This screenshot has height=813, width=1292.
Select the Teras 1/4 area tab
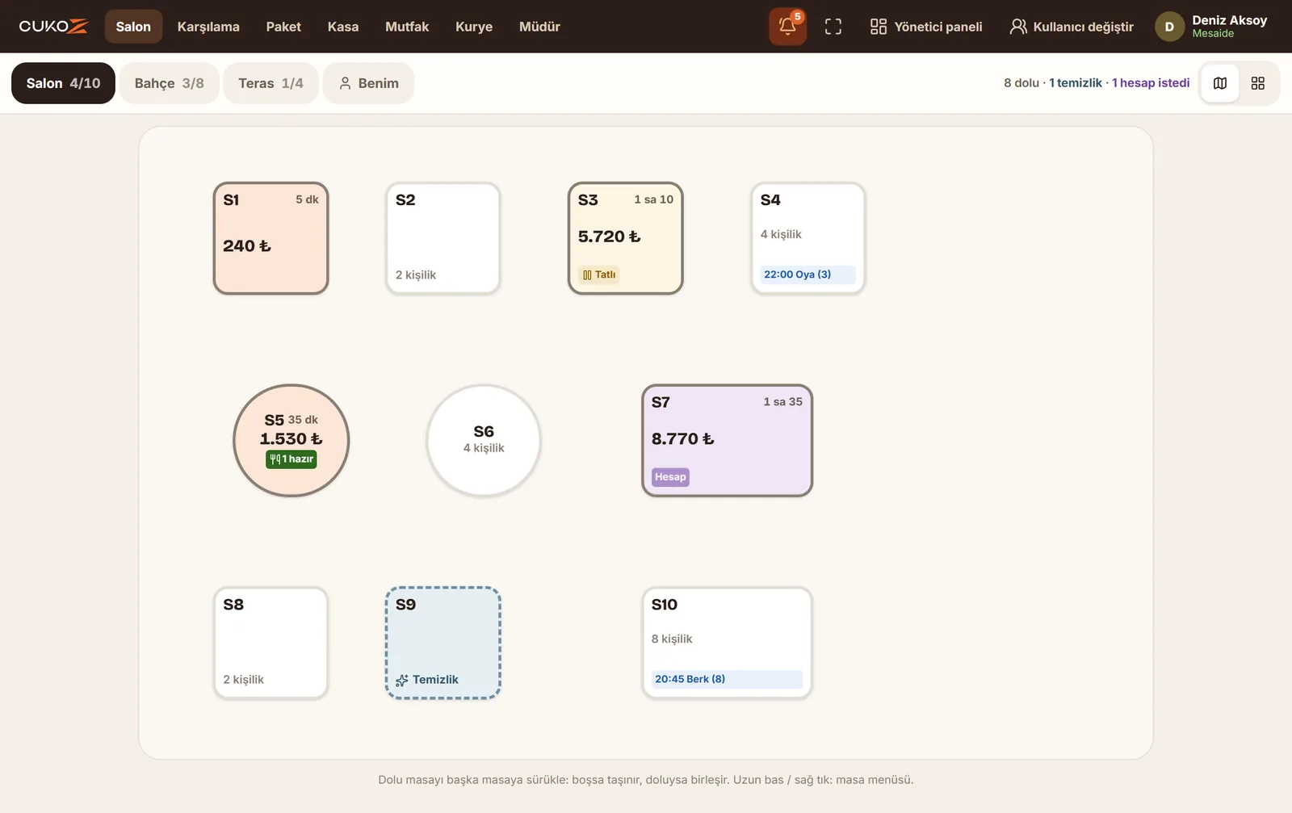pos(271,83)
